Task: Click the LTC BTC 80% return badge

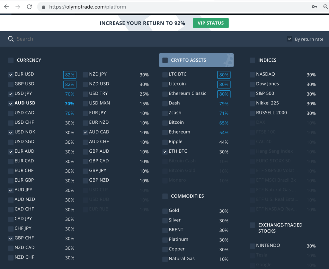Action: tap(224, 75)
